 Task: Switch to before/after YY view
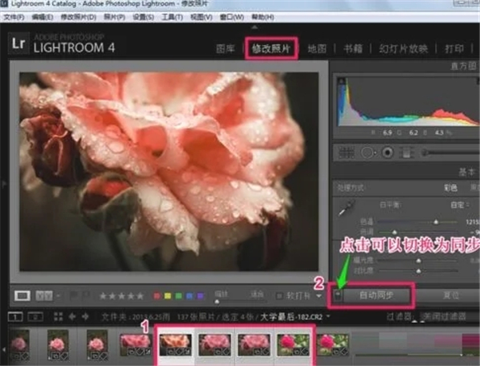click(44, 296)
